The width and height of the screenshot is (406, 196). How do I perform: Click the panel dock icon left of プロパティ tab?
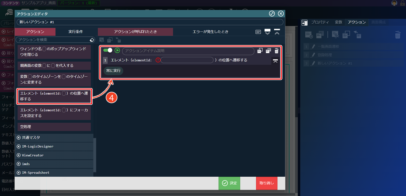[x=304, y=23]
